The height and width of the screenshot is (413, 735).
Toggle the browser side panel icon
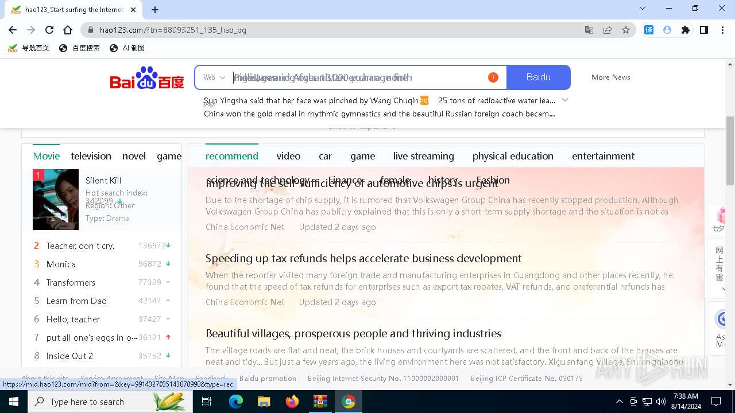click(704, 30)
